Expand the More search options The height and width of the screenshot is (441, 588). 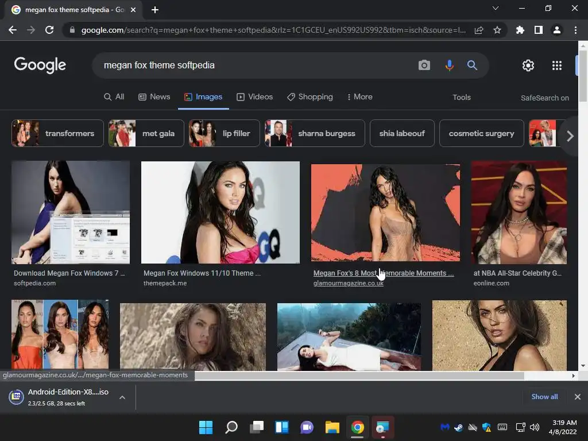pos(359,96)
